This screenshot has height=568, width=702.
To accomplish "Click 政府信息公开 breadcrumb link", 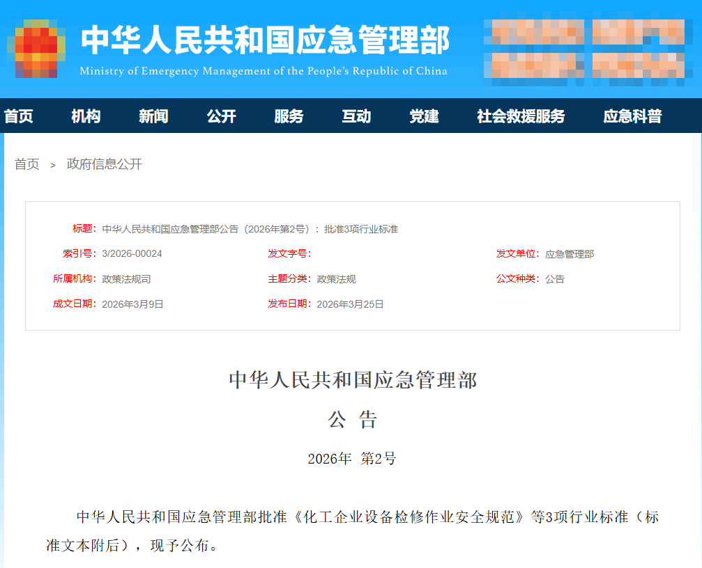I will click(x=105, y=164).
